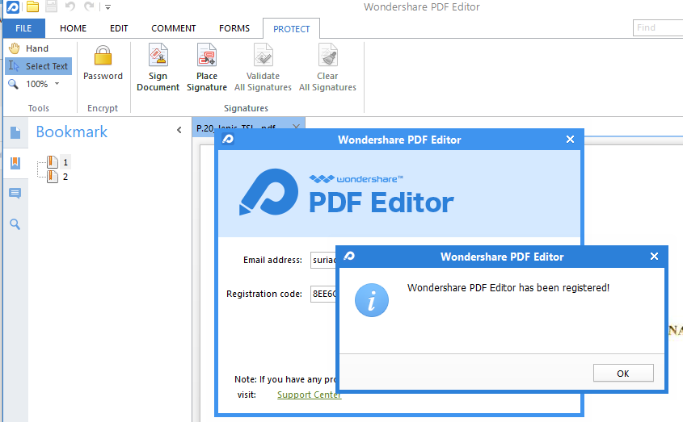This screenshot has height=422, width=683.
Task: Click the Place Signature icon
Action: [x=207, y=55]
